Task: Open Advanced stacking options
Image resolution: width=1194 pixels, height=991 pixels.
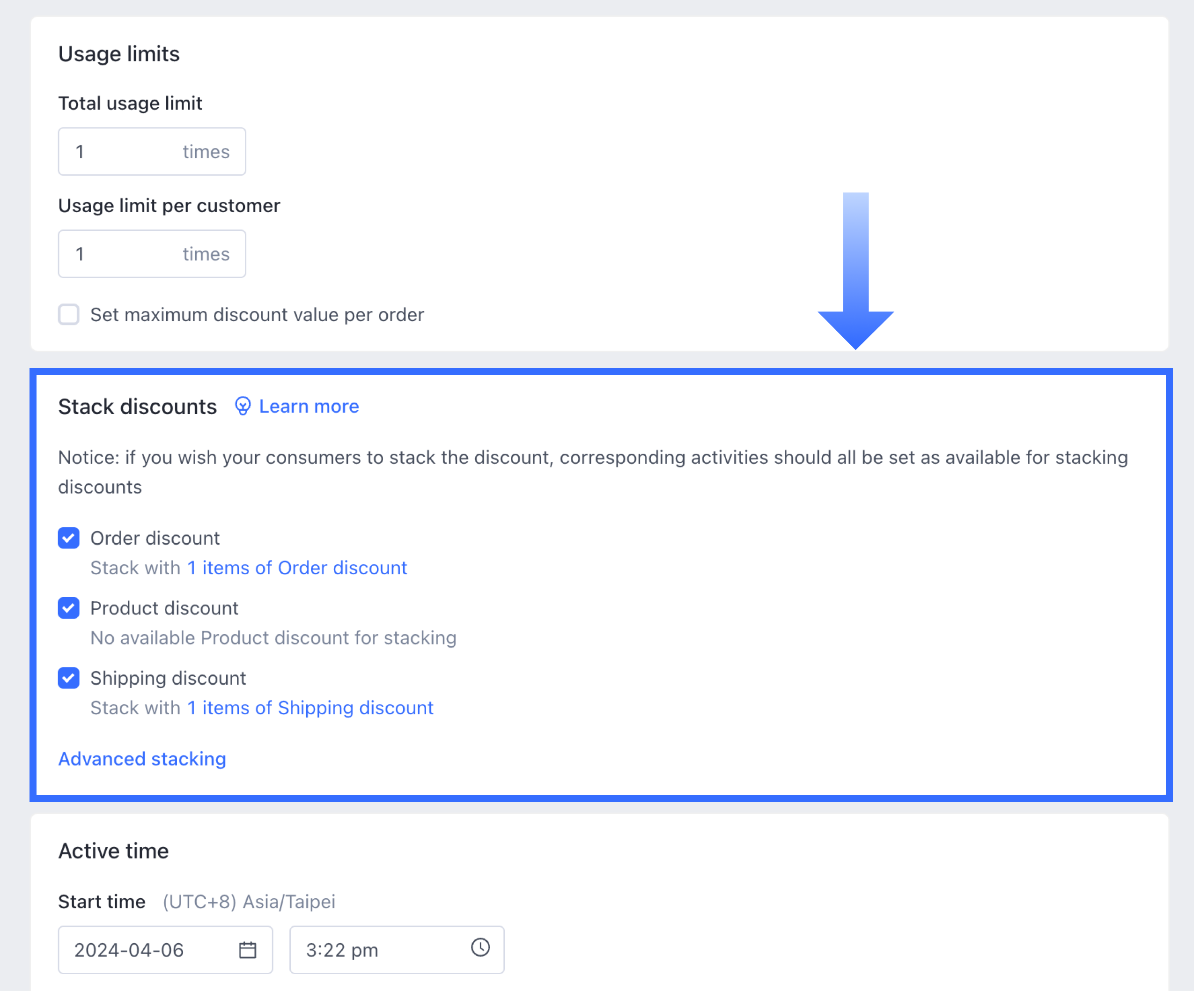Action: click(141, 758)
